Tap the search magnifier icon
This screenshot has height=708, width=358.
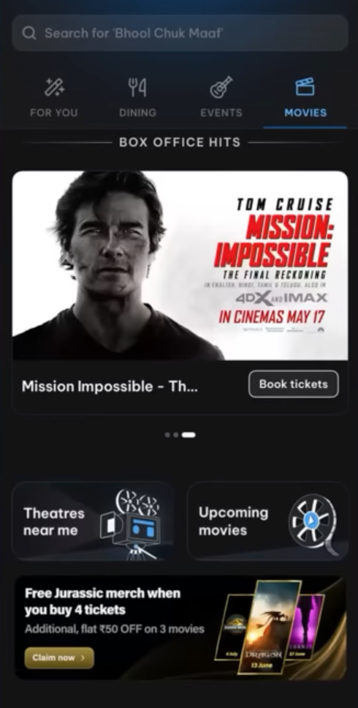pyautogui.click(x=28, y=33)
